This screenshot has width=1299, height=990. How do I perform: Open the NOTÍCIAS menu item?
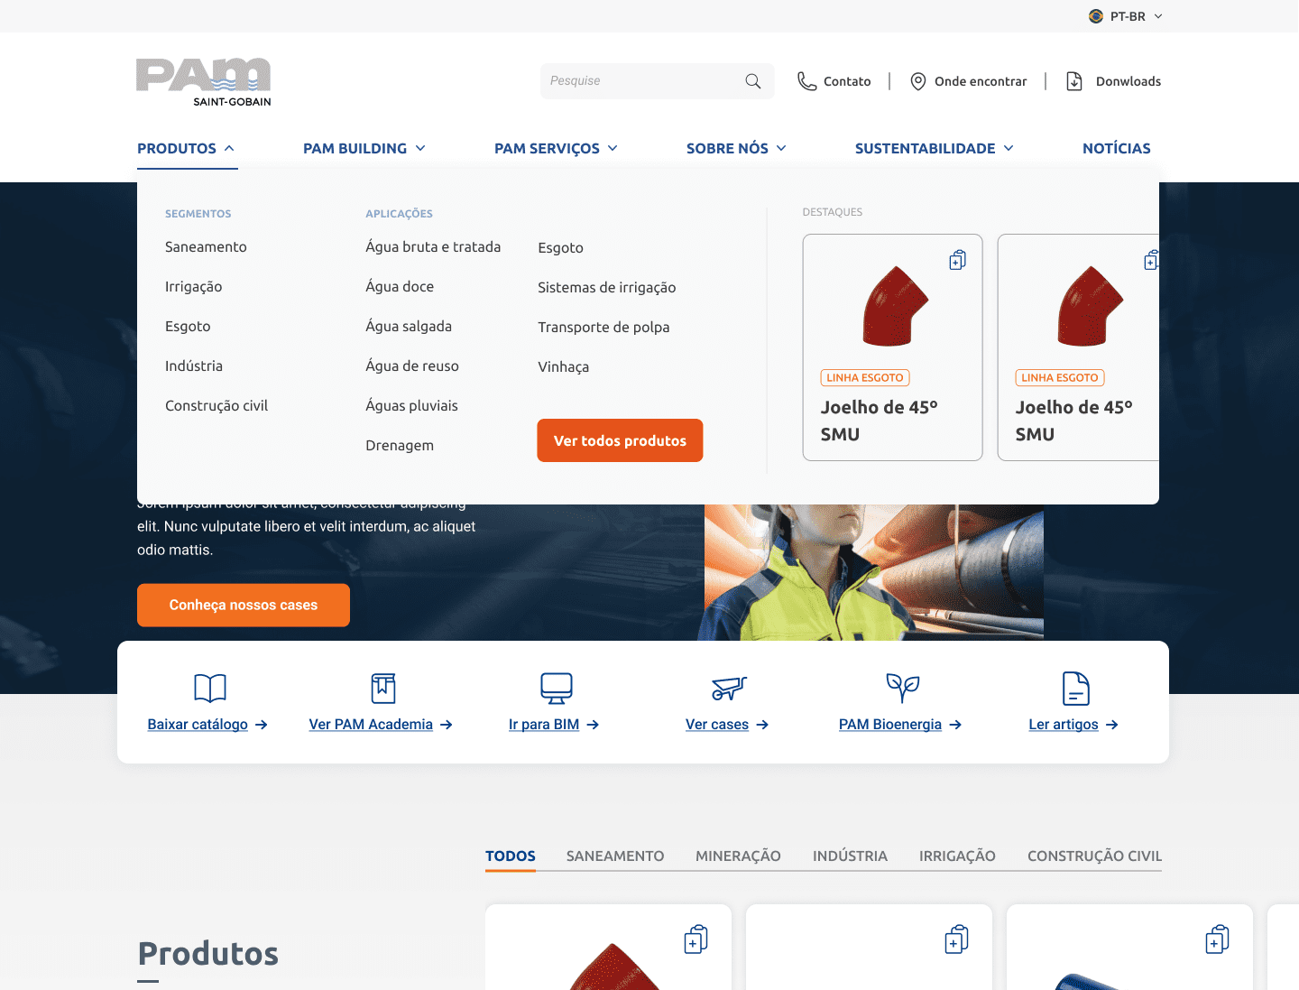coord(1117,148)
